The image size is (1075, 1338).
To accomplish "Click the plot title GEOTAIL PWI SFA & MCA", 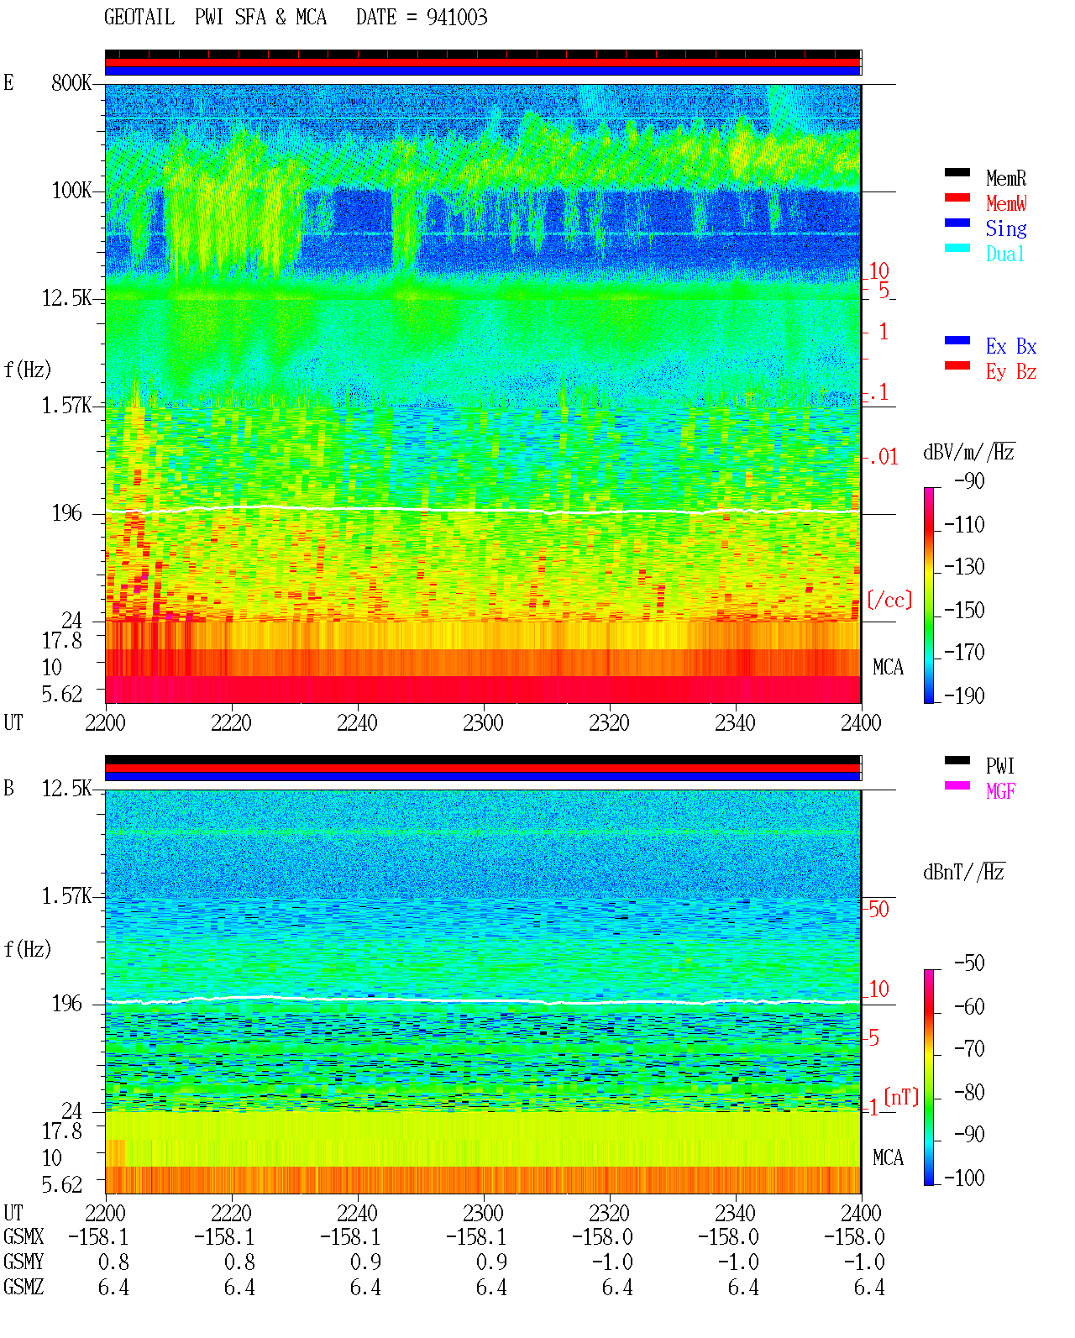I will click(x=215, y=18).
